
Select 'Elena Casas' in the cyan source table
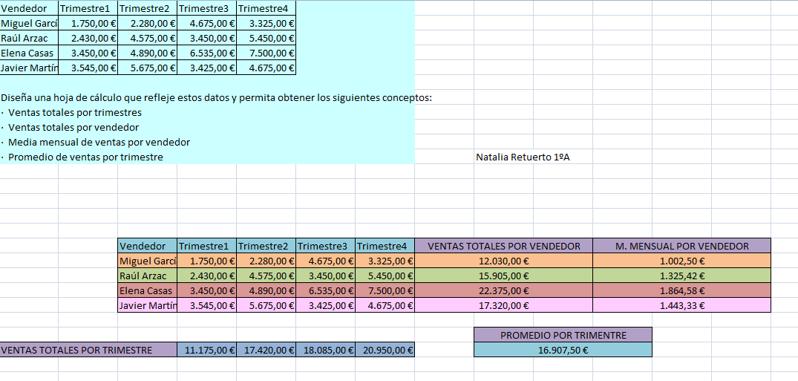coord(29,53)
